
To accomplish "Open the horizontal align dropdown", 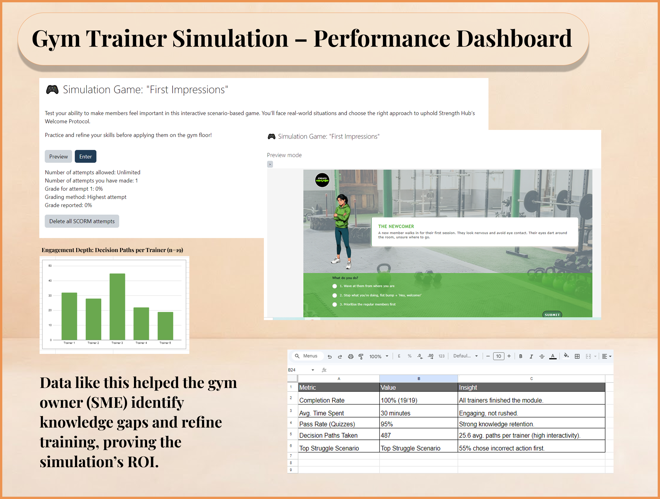I will (607, 356).
